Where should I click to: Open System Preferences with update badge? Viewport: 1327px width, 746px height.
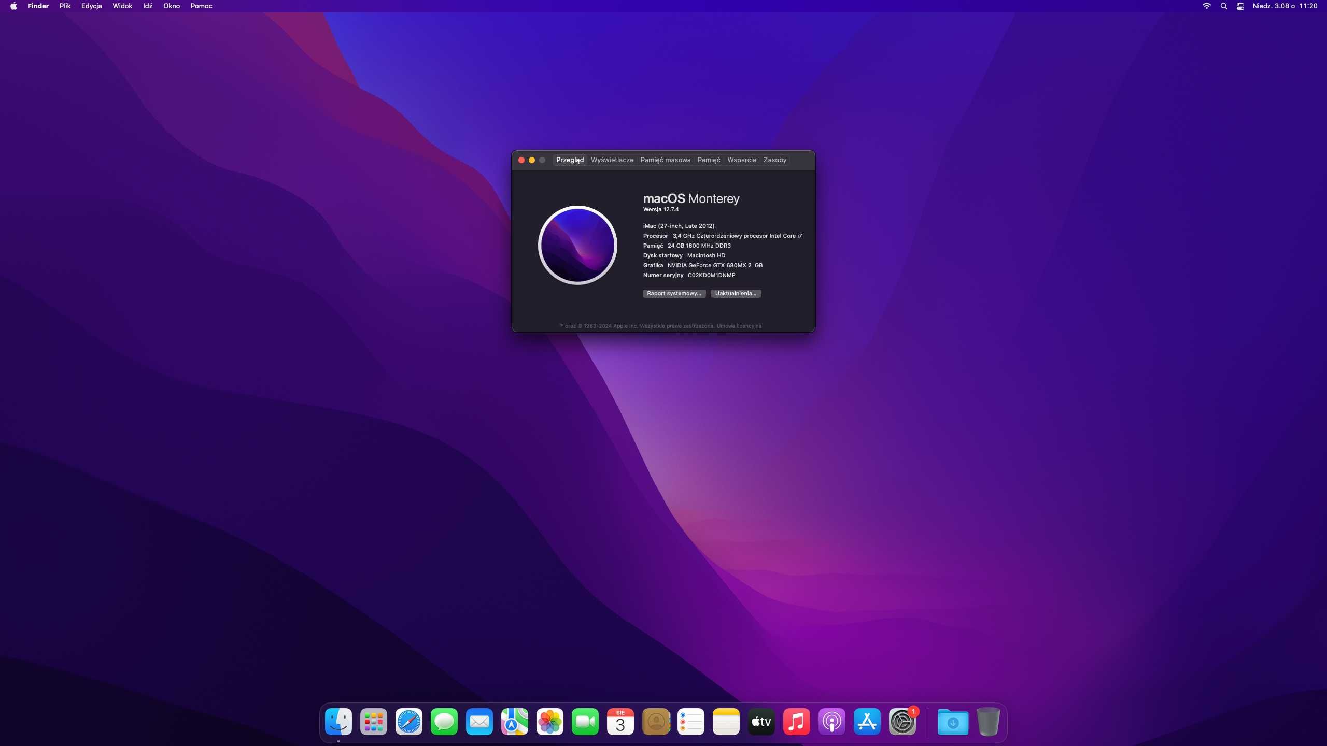(902, 722)
